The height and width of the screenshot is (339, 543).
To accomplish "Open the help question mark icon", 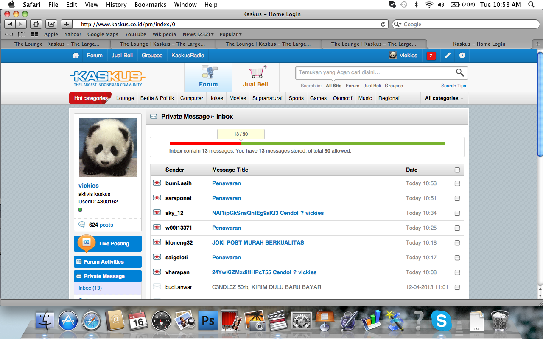I will tap(462, 56).
